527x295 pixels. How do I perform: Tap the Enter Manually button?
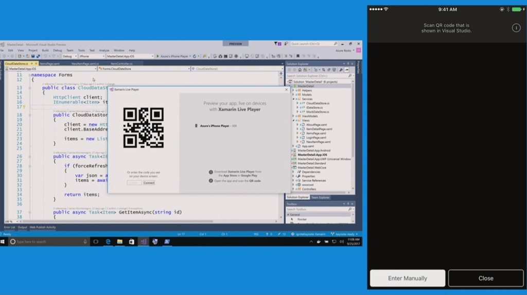408,278
